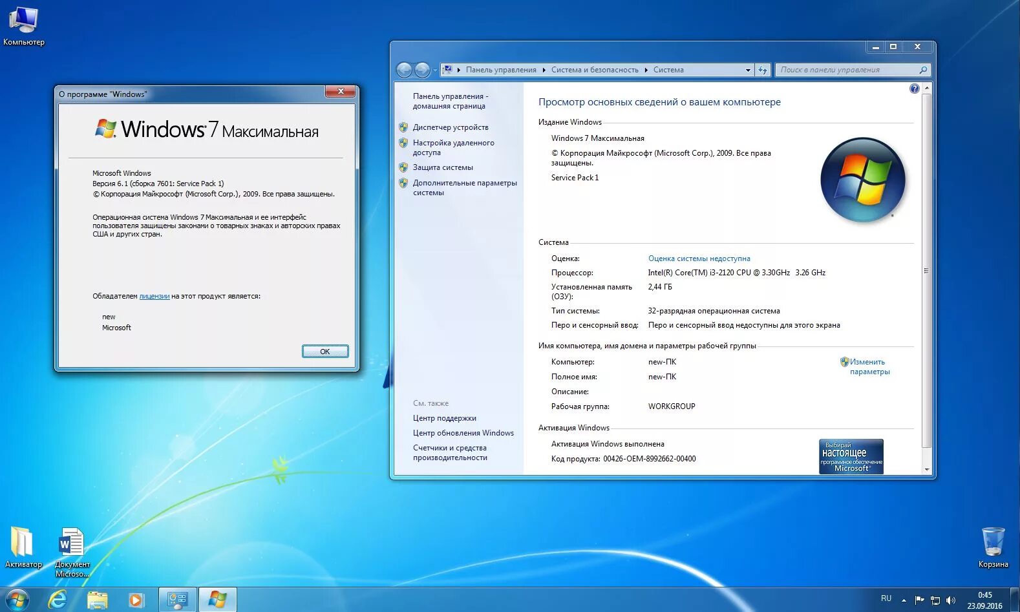Click the WORKGROUP value
This screenshot has width=1020, height=612.
(x=672, y=406)
